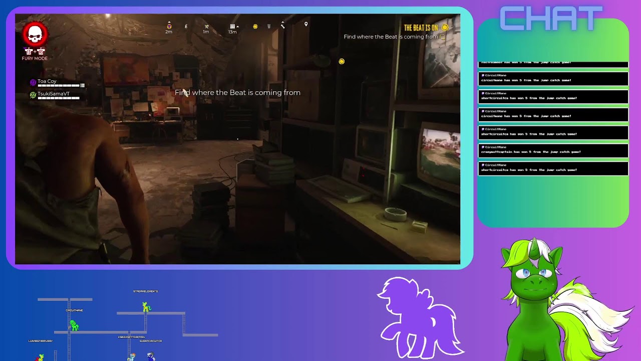This screenshot has width=641, height=361.
Task: Click the CHAT header title
Action: pos(551,19)
